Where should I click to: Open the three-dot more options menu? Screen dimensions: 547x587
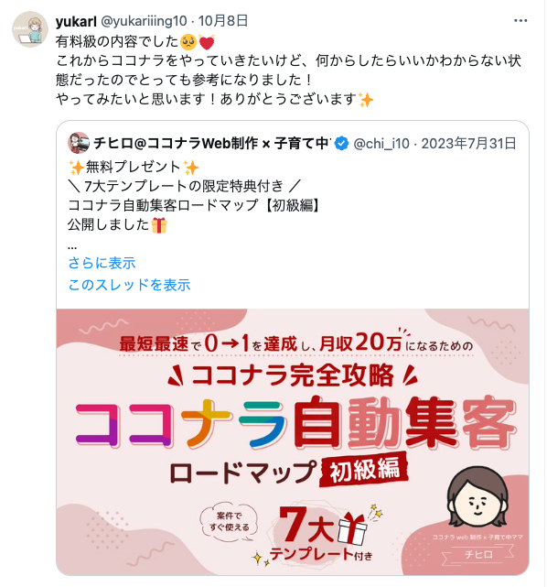(x=520, y=21)
